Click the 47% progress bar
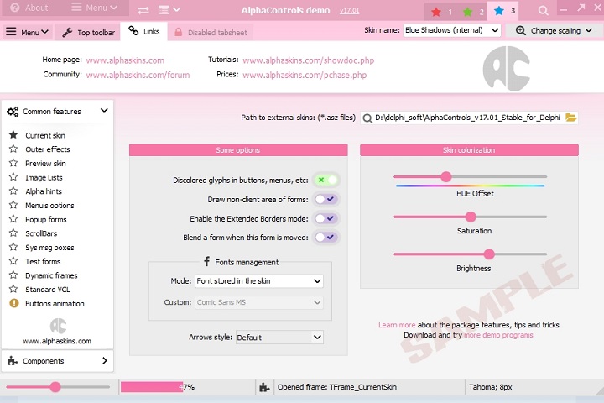 pos(187,387)
